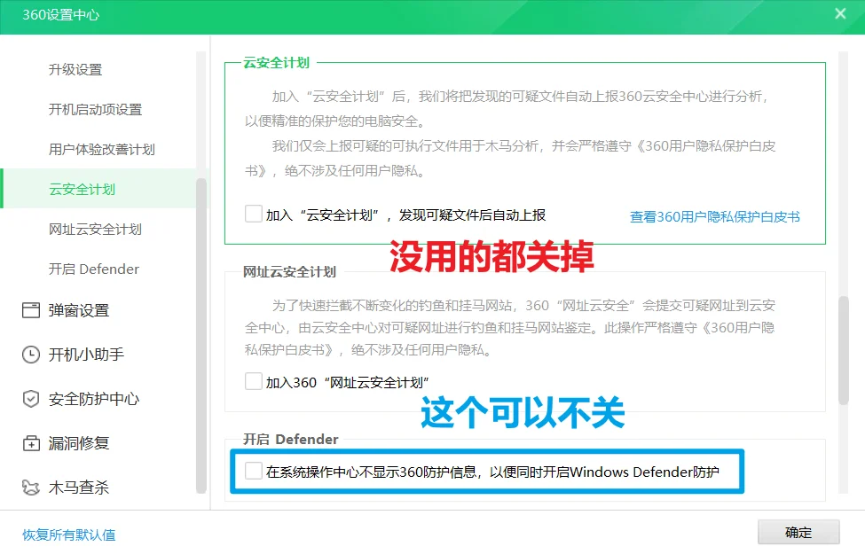Click the 开启 Defender group heading
Viewport: 865px width, 554px height.
291,440
